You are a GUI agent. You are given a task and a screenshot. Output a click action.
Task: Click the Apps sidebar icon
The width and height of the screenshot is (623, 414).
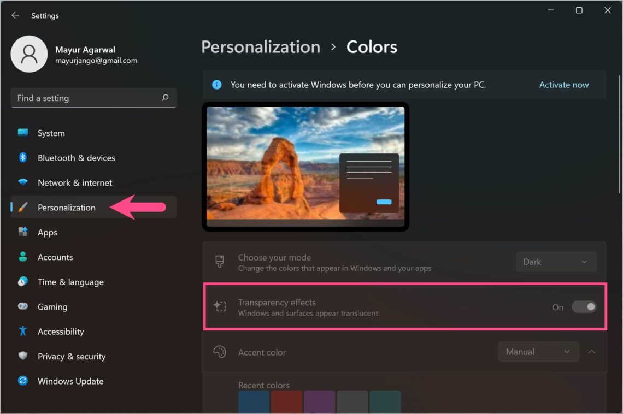pos(23,232)
